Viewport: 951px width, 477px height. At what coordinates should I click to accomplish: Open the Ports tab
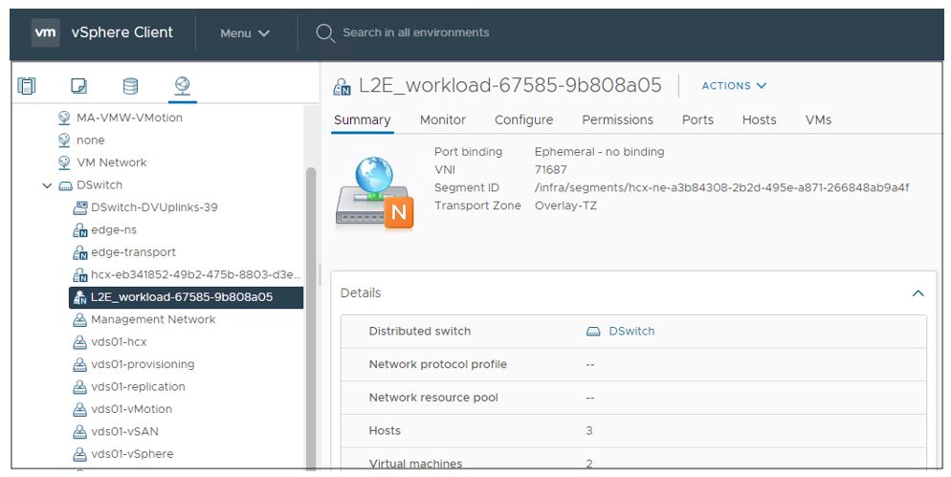(x=697, y=120)
